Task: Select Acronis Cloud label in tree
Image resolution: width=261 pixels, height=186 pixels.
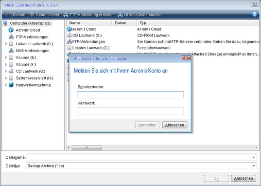Action: pyautogui.click(x=28, y=30)
